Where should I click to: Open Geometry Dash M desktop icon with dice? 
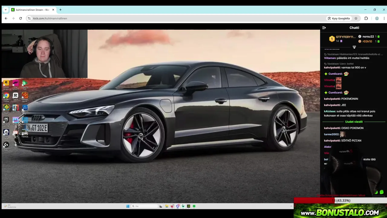[x=25, y=97]
